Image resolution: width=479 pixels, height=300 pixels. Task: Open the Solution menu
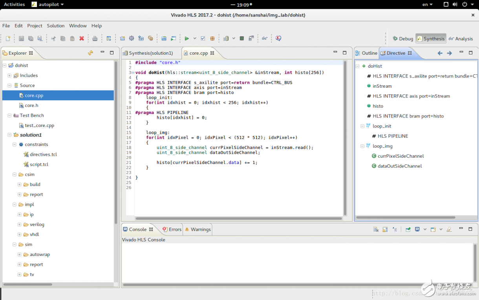point(56,26)
